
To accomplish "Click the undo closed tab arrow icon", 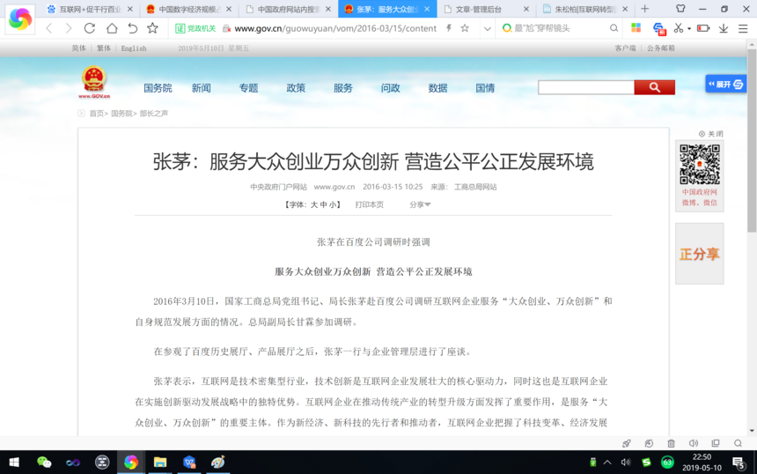I will click(132, 28).
